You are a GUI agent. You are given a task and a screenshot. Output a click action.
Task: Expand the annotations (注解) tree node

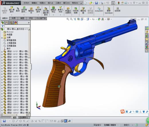(2, 38)
